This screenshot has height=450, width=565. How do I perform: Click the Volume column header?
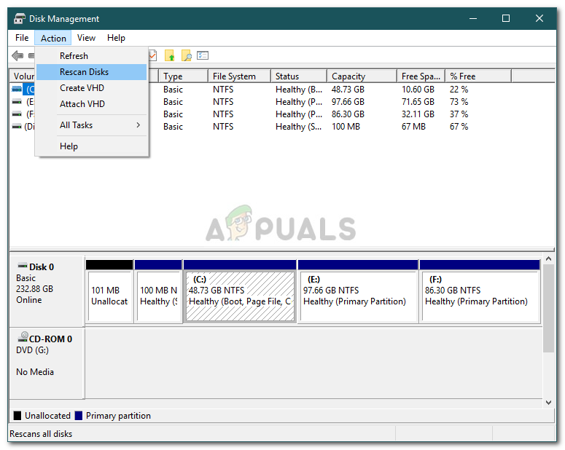23,76
